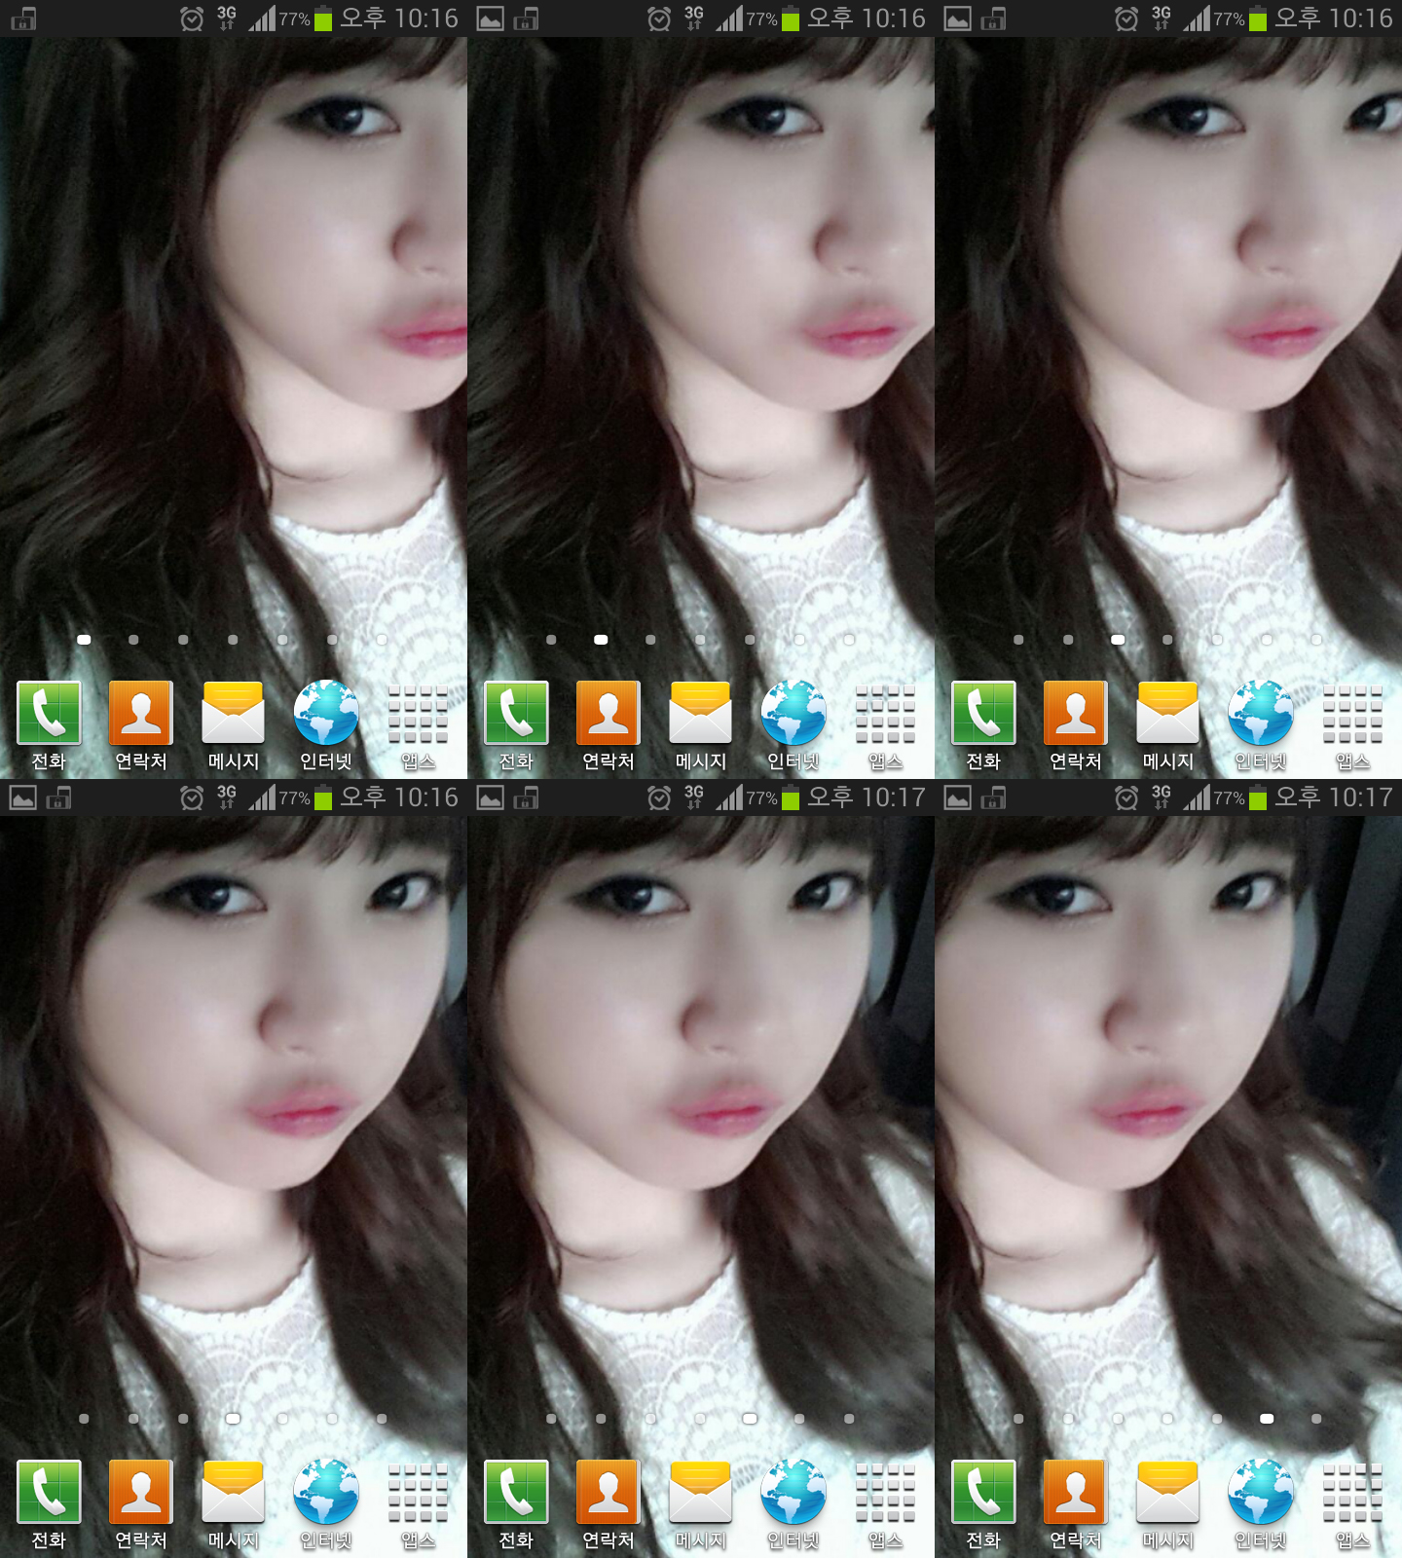Tap the 오후 10:17 clock in bottom-middle screen
The height and width of the screenshot is (1558, 1402).
(867, 798)
